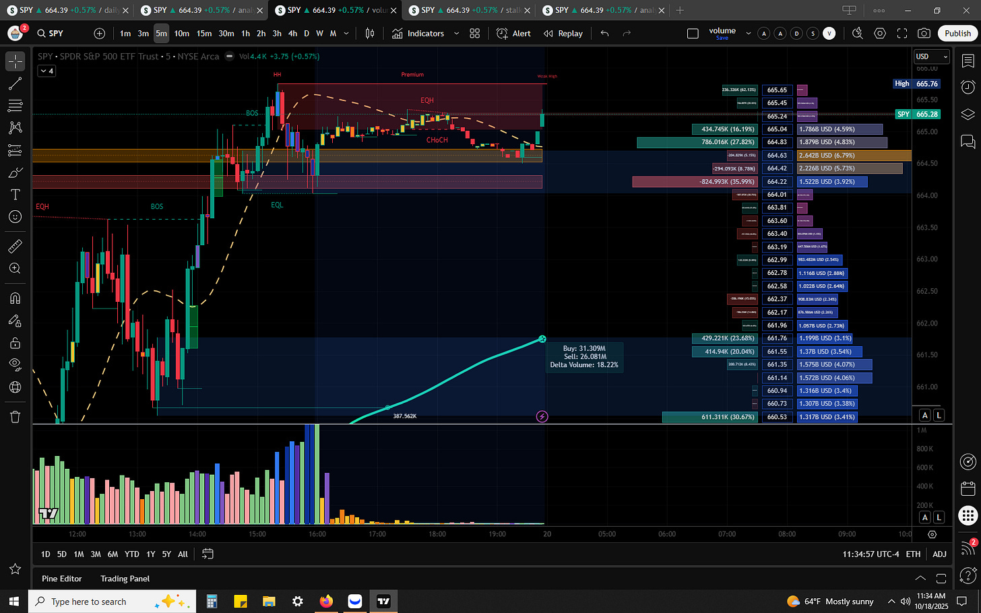Select the 5D date range
981x613 pixels.
click(x=62, y=554)
